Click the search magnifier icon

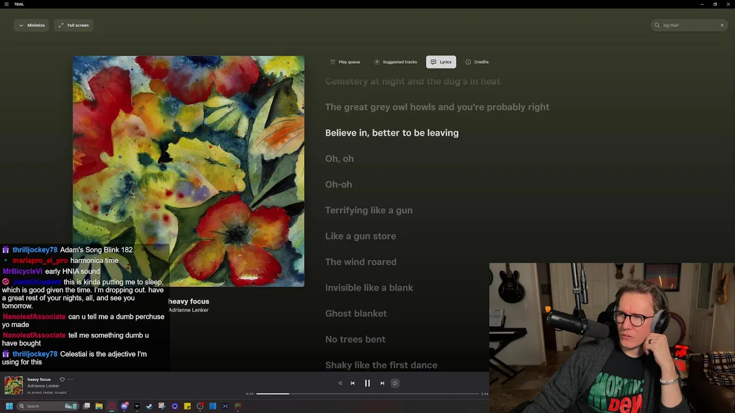tap(657, 25)
